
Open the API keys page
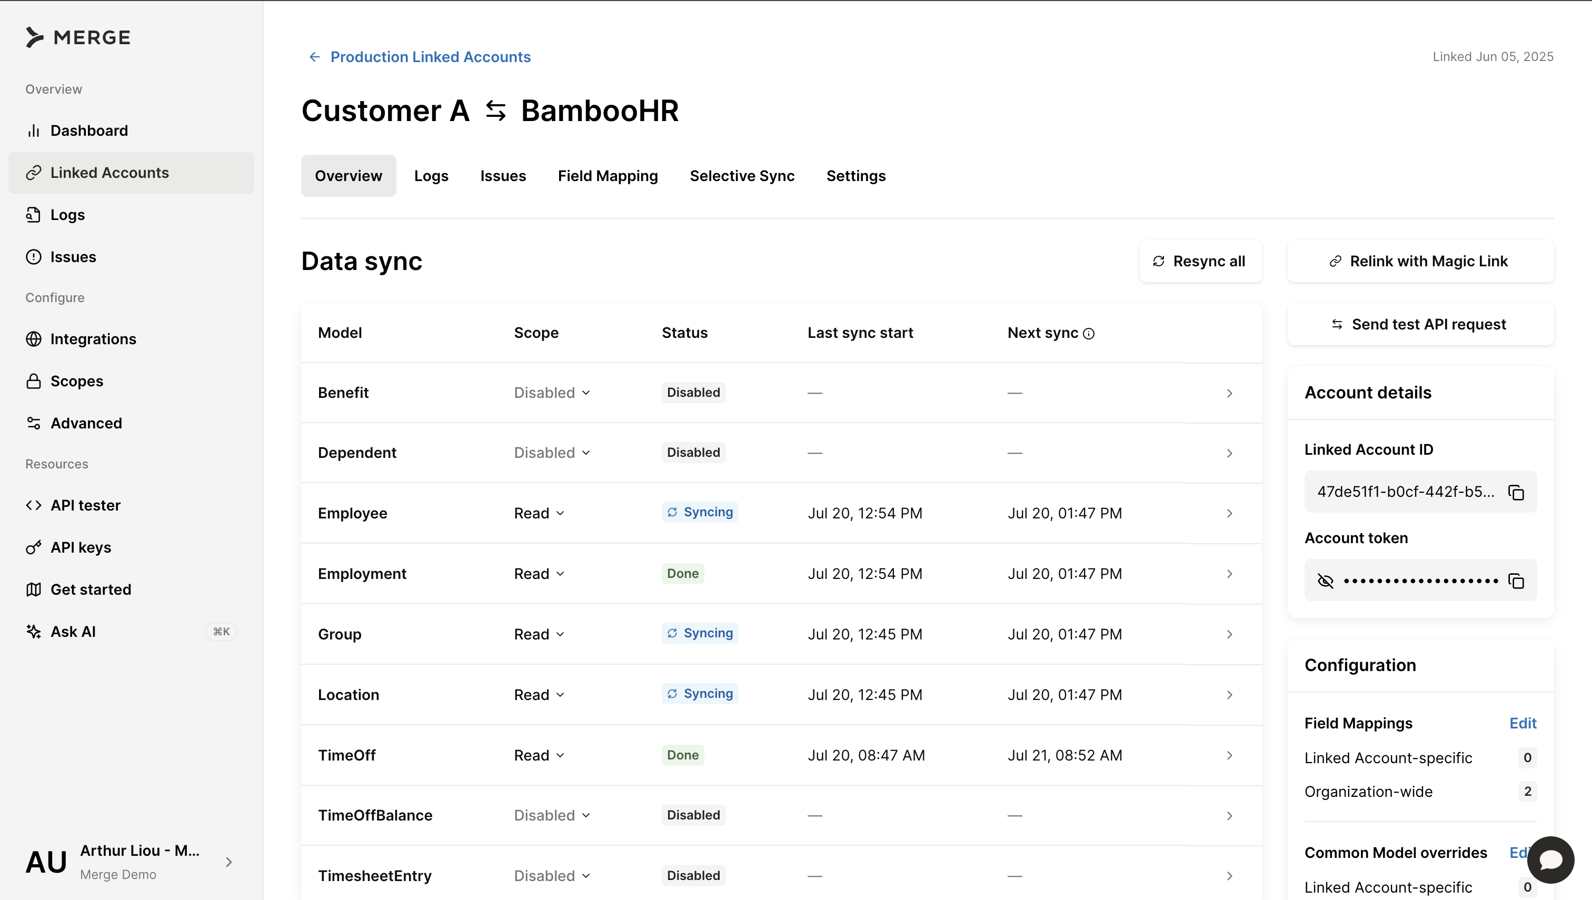82,546
